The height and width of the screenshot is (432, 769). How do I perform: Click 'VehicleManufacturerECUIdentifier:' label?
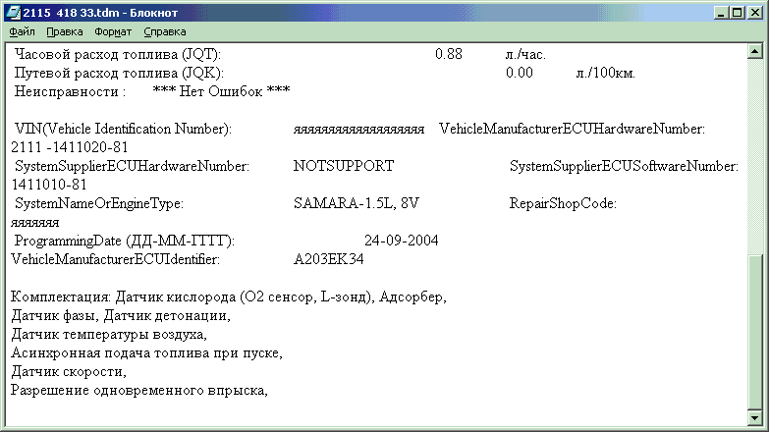point(115,259)
